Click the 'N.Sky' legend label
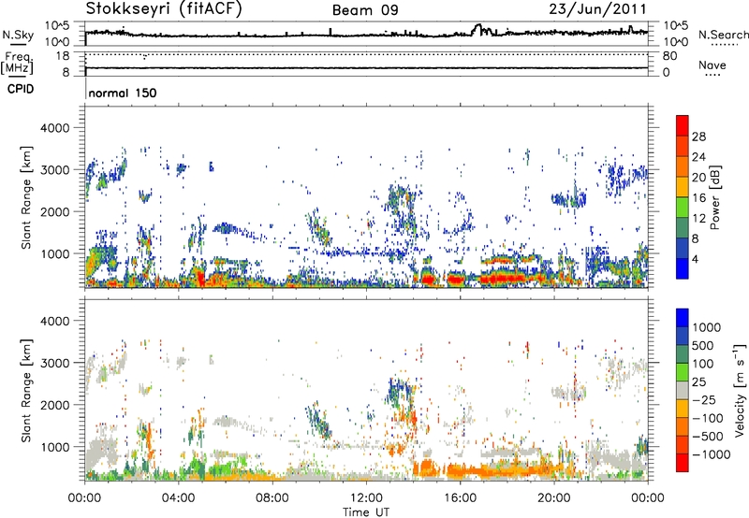Image resolution: width=749 pixels, height=518 pixels. coord(18,35)
